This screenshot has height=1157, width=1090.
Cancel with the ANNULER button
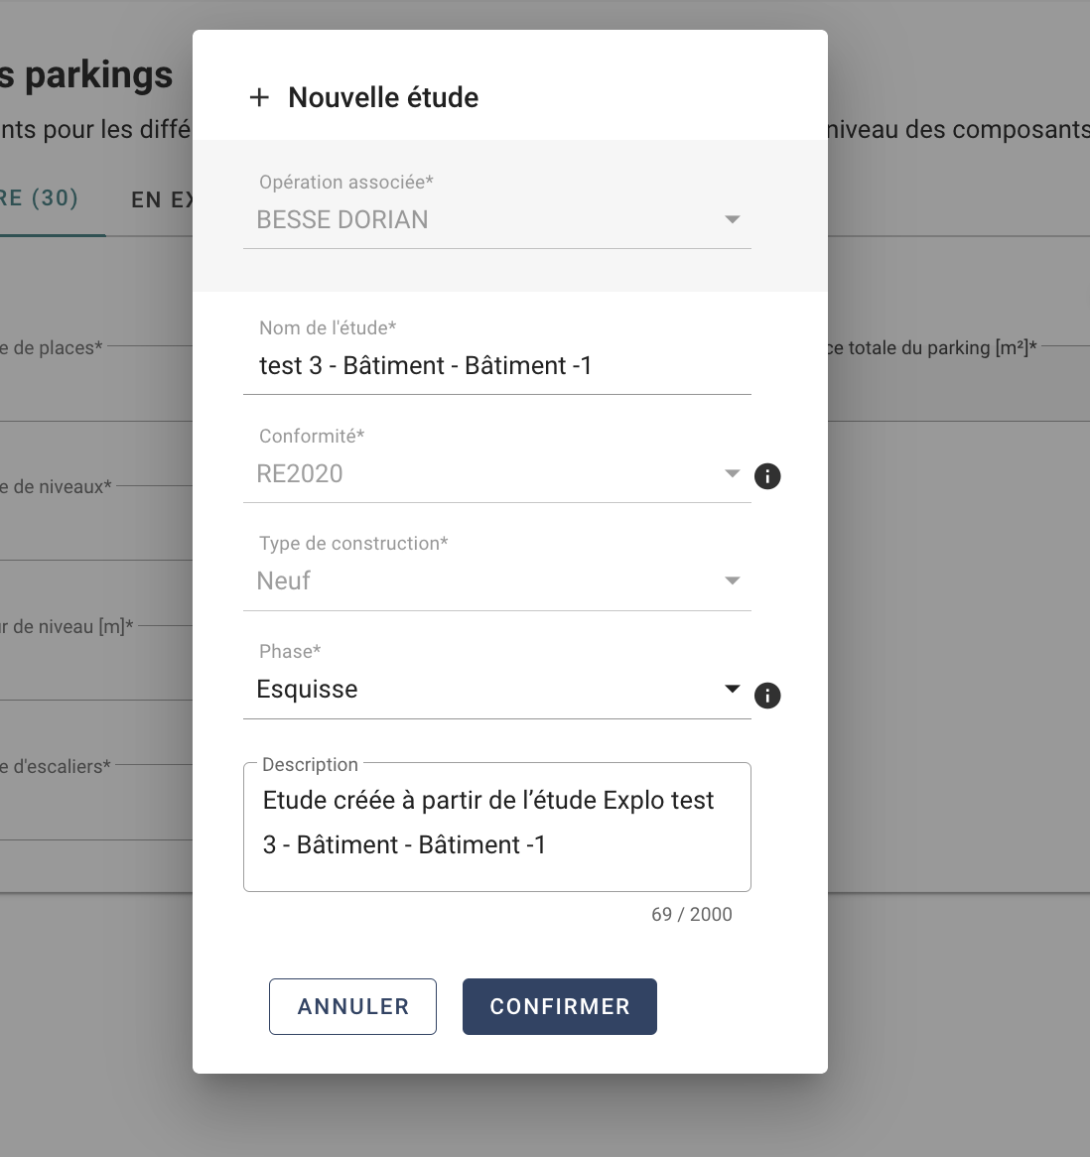point(352,1006)
